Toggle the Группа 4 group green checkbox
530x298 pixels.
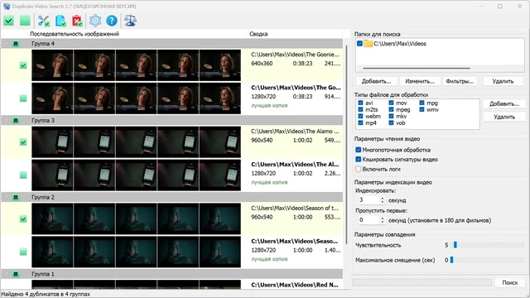point(16,44)
